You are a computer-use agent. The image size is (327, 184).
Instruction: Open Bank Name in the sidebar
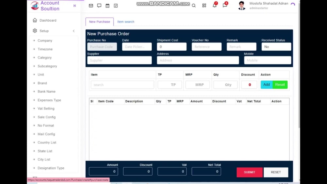click(46, 92)
